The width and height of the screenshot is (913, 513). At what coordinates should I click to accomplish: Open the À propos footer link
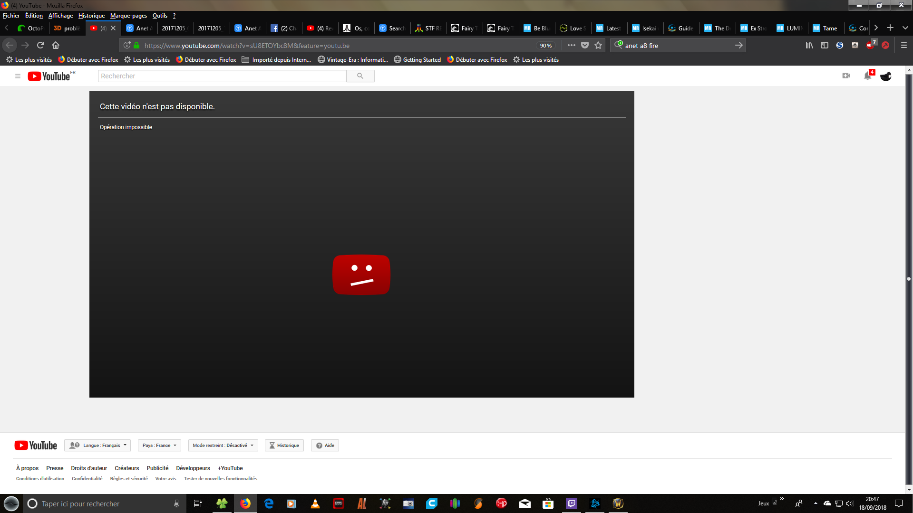pyautogui.click(x=27, y=468)
